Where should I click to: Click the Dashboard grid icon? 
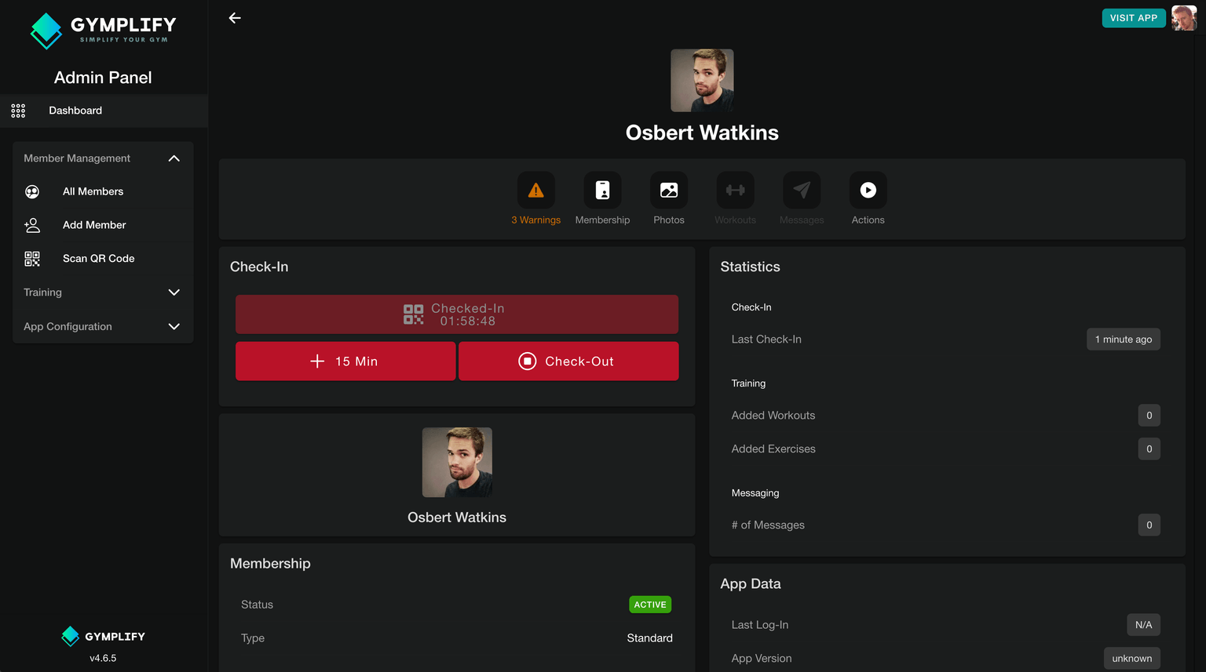click(x=18, y=111)
